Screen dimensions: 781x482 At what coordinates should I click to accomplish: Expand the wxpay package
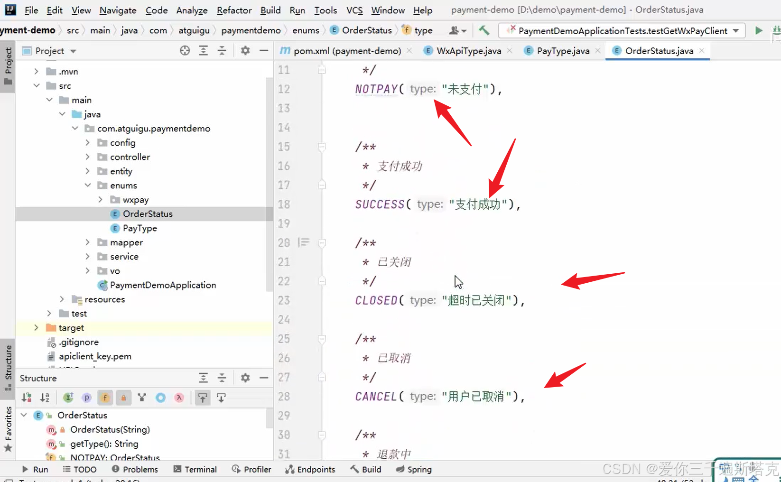point(100,199)
